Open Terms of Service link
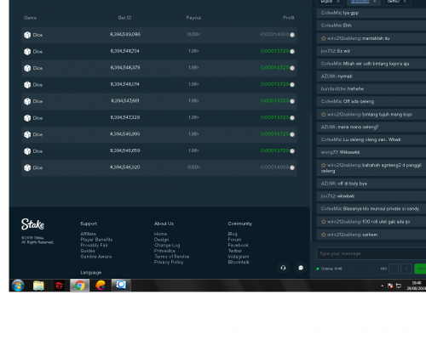This screenshot has width=426, height=340. [171, 257]
